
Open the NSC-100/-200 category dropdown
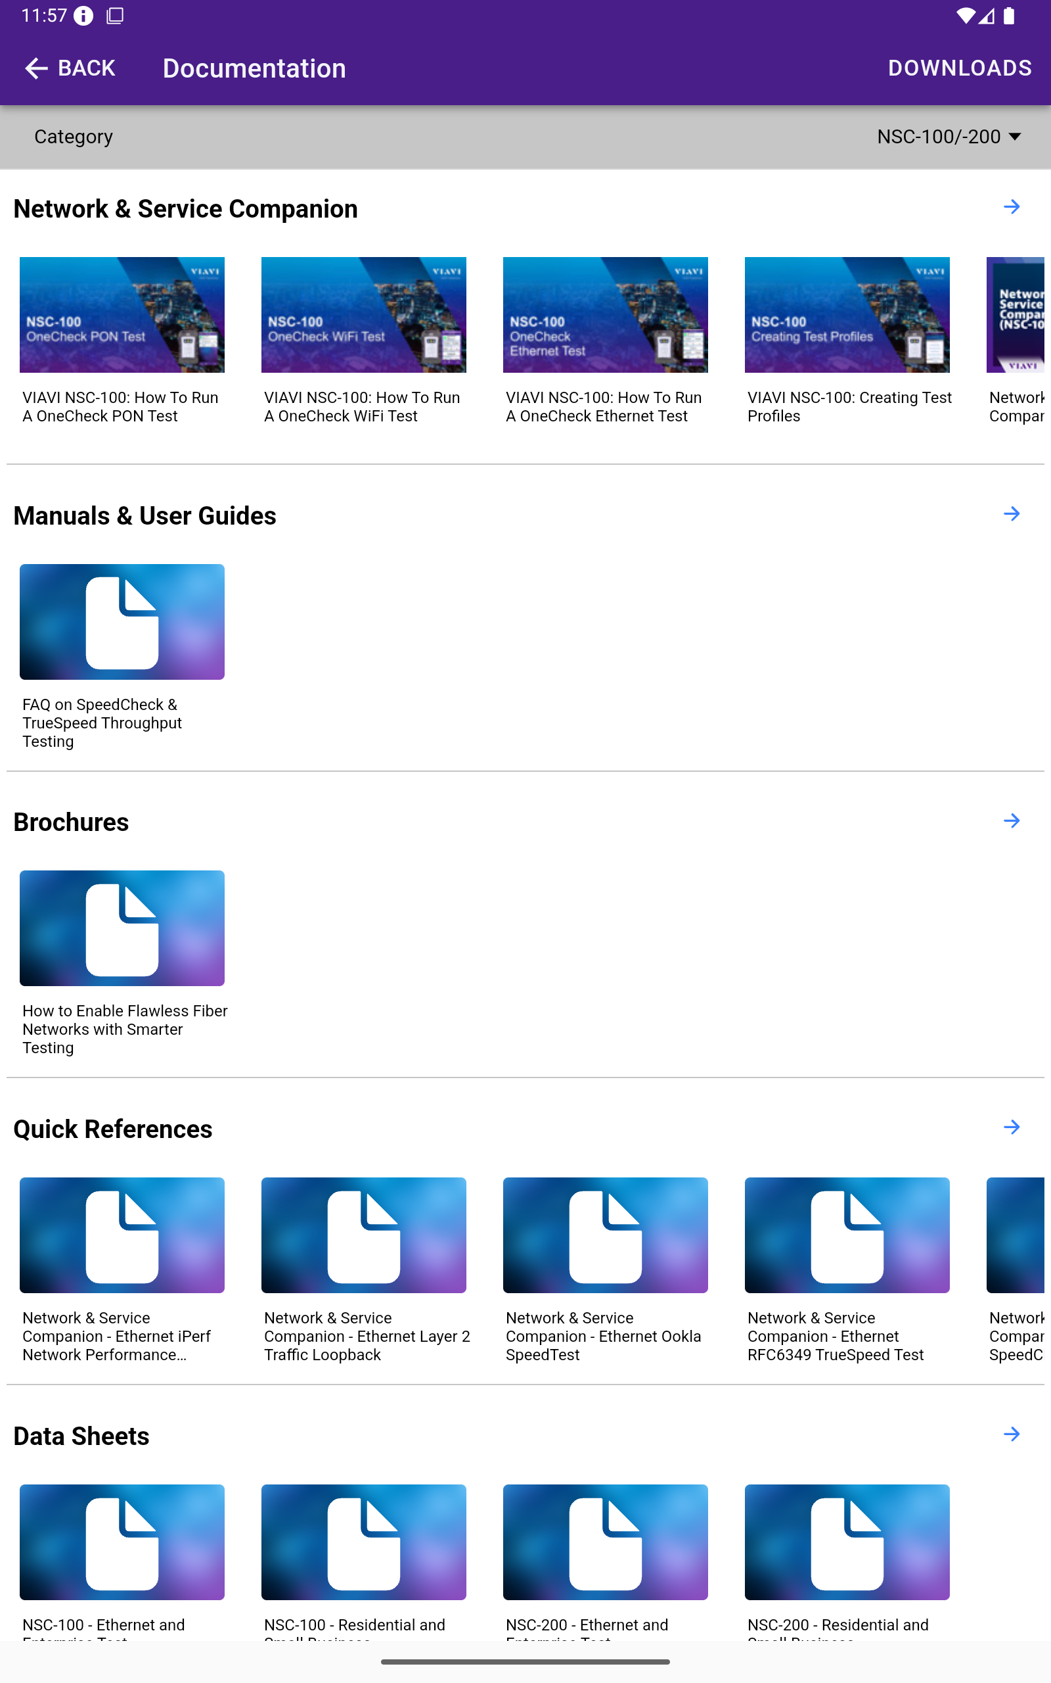click(949, 136)
